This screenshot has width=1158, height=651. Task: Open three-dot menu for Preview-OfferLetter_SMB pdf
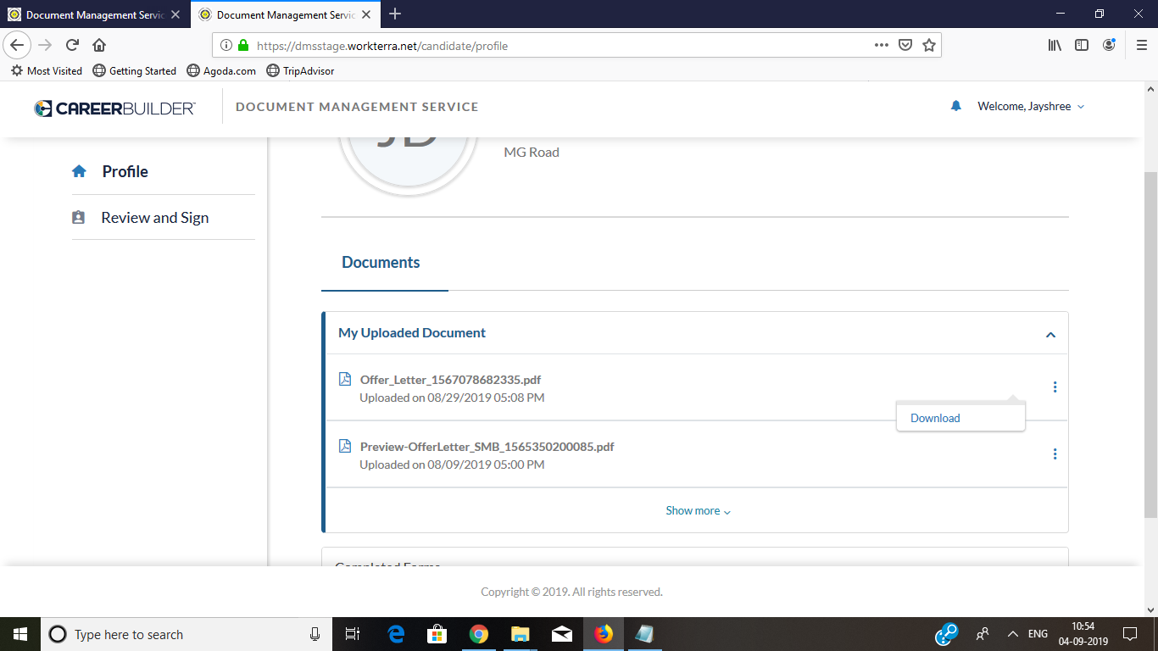1055,454
